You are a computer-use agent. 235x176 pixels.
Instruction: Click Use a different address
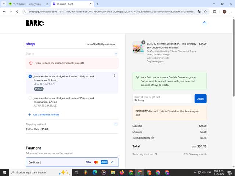pos(46,115)
